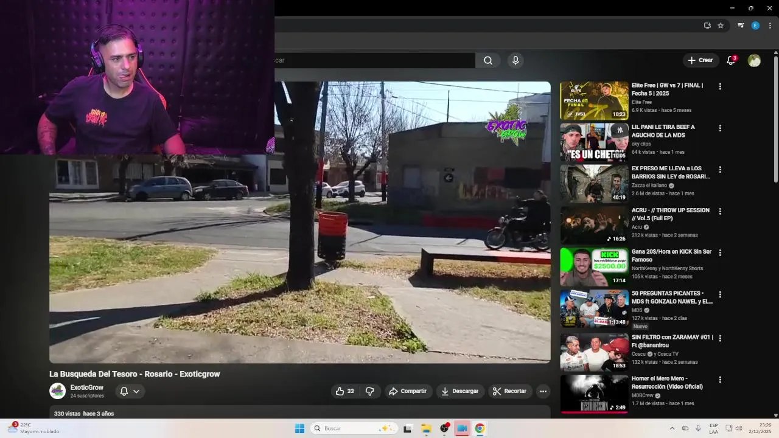
Task: Open YouTube account avatar menu
Action: (x=754, y=60)
